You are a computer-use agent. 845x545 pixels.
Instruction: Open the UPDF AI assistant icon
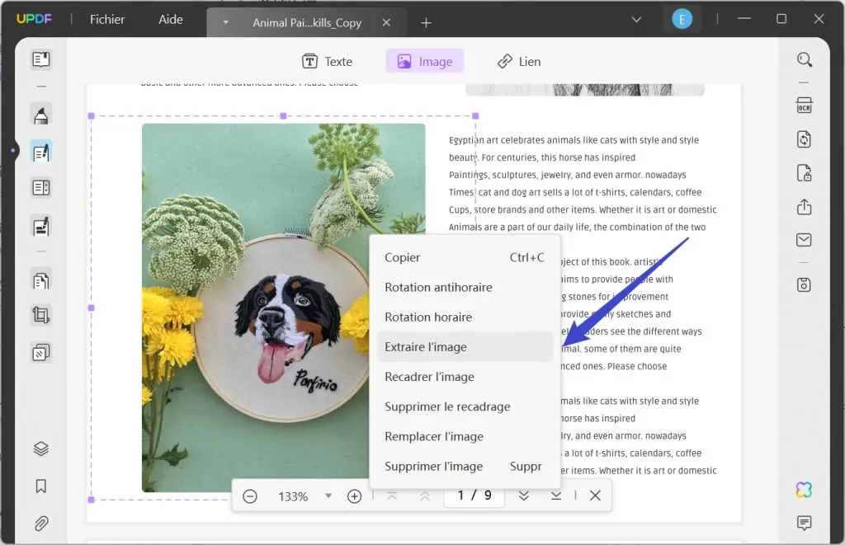(x=804, y=490)
